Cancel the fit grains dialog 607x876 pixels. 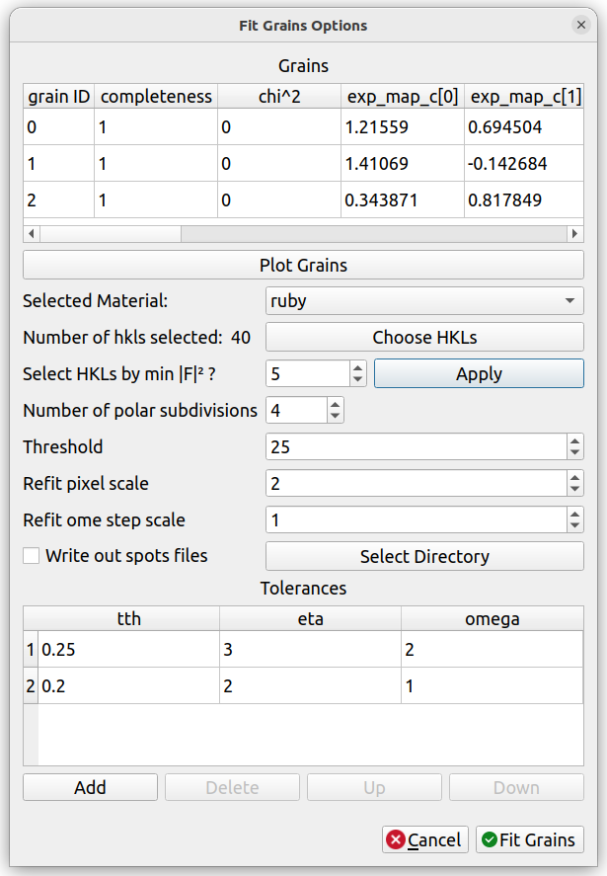coord(425,839)
